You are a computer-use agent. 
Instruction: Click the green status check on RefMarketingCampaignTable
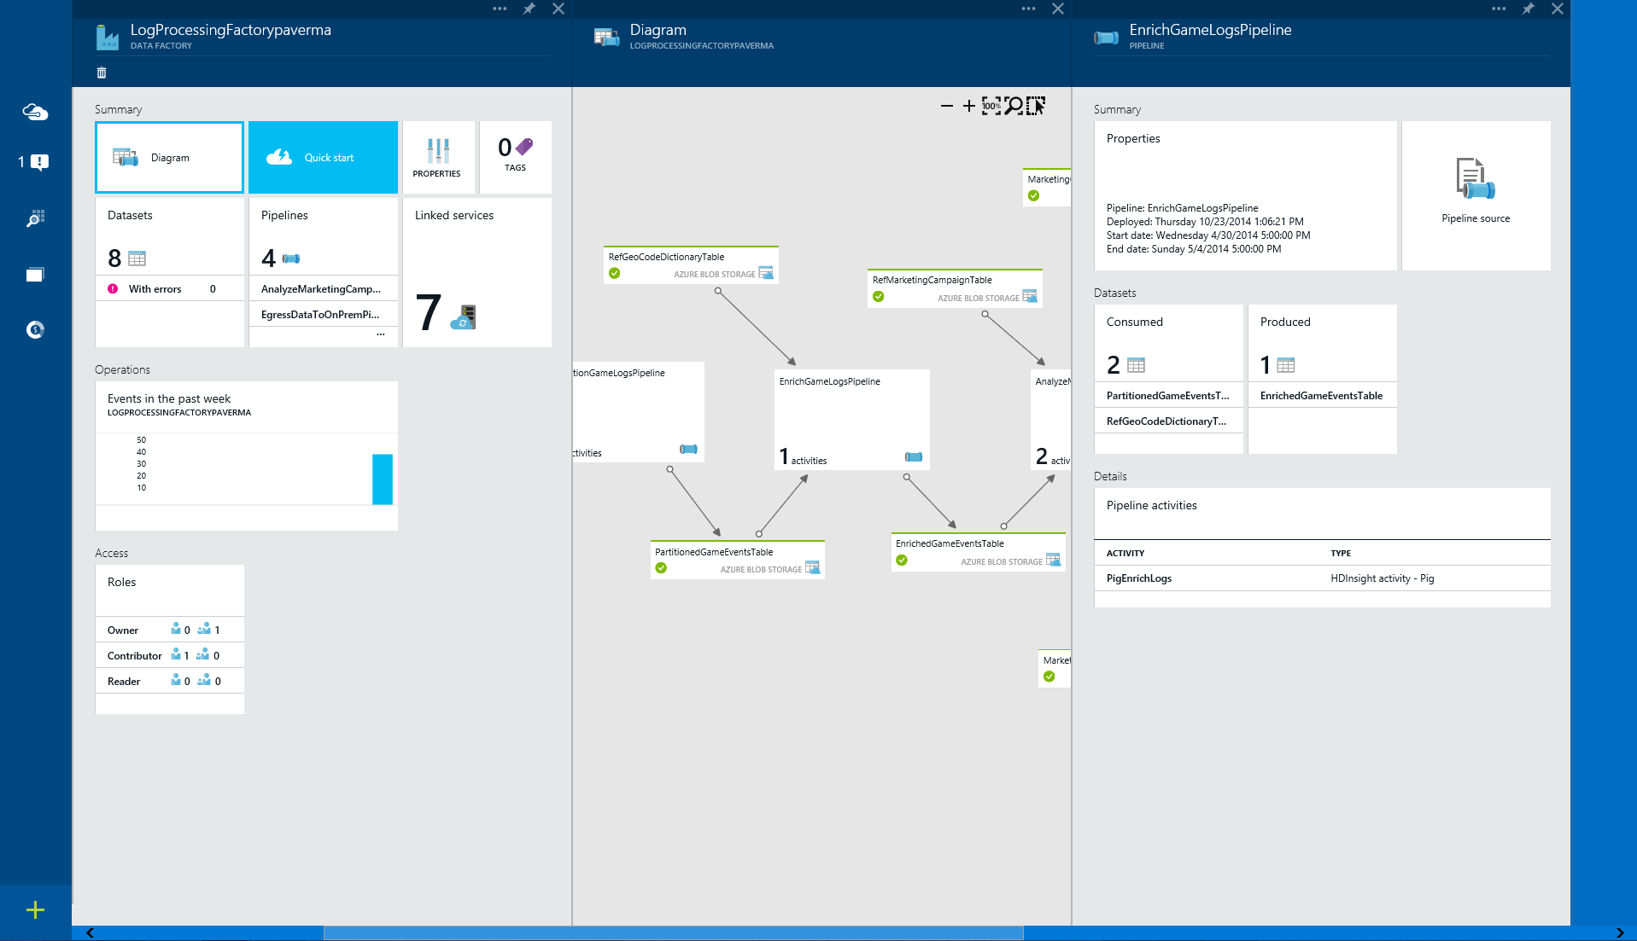click(879, 297)
